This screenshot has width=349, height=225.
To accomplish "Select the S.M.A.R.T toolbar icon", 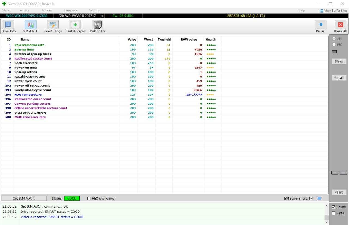I will 31,25.
